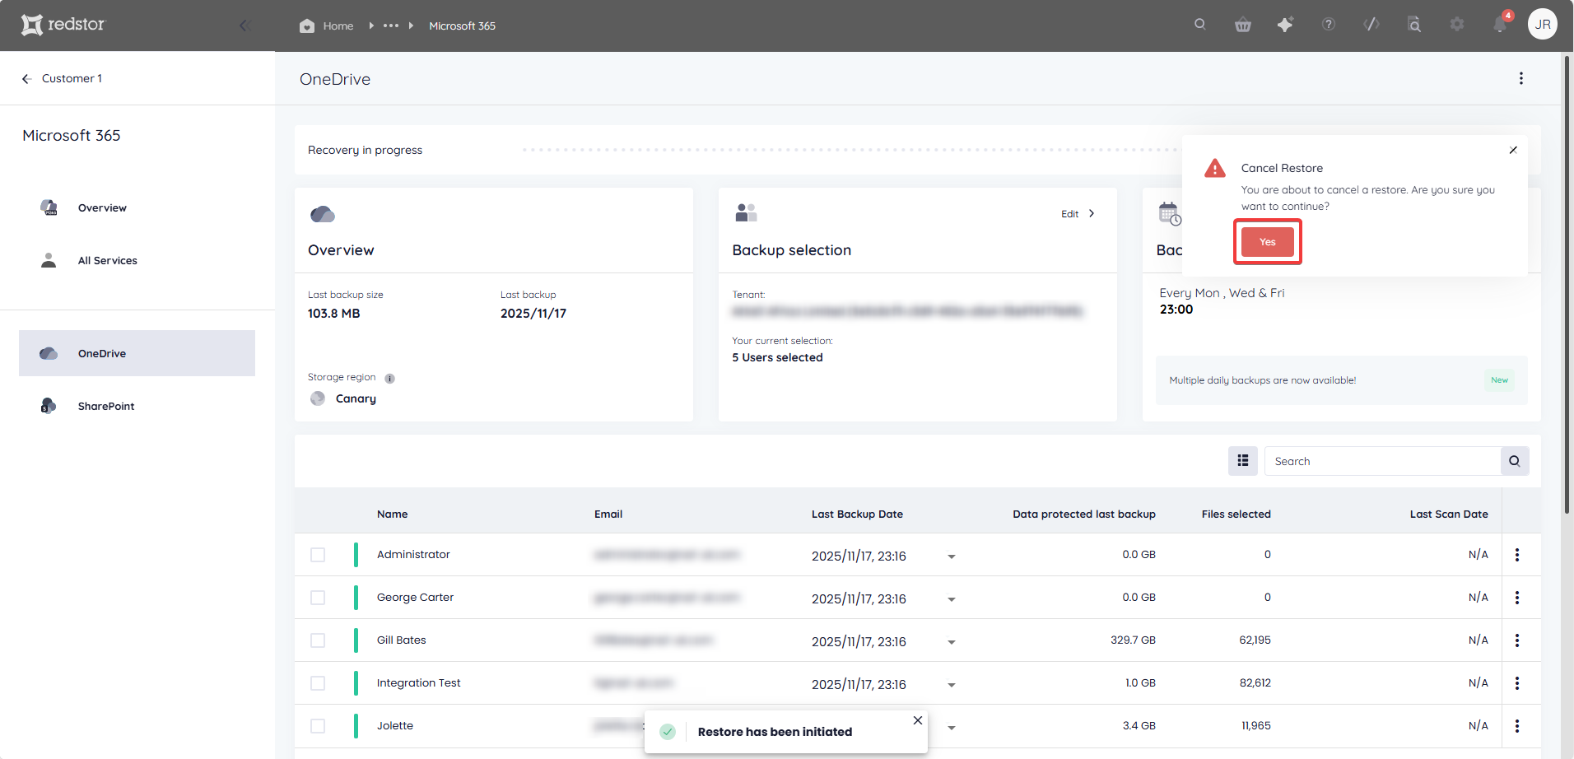View notifications via the bell icon

click(1500, 25)
